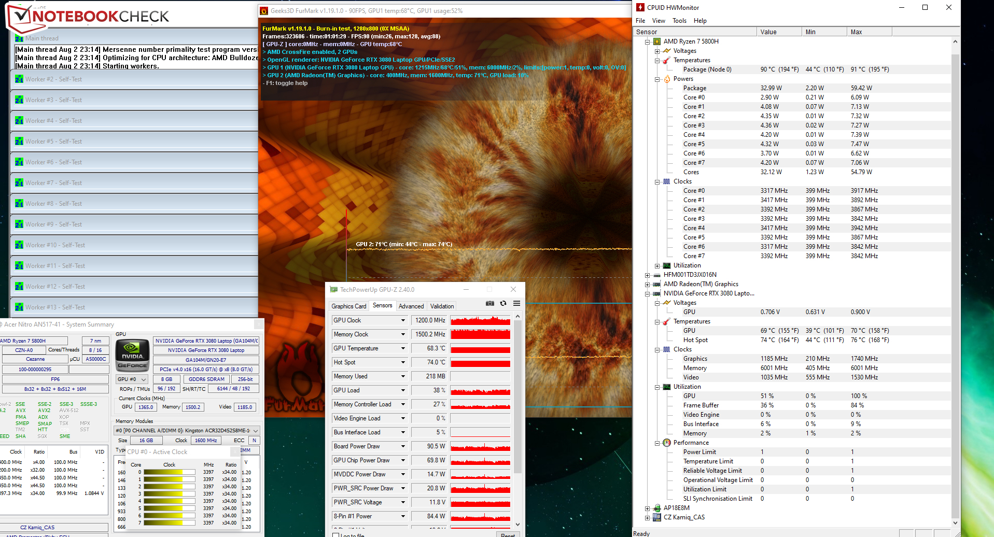
Task: Click the CPUID HWMonitor title bar icon
Action: tap(640, 7)
